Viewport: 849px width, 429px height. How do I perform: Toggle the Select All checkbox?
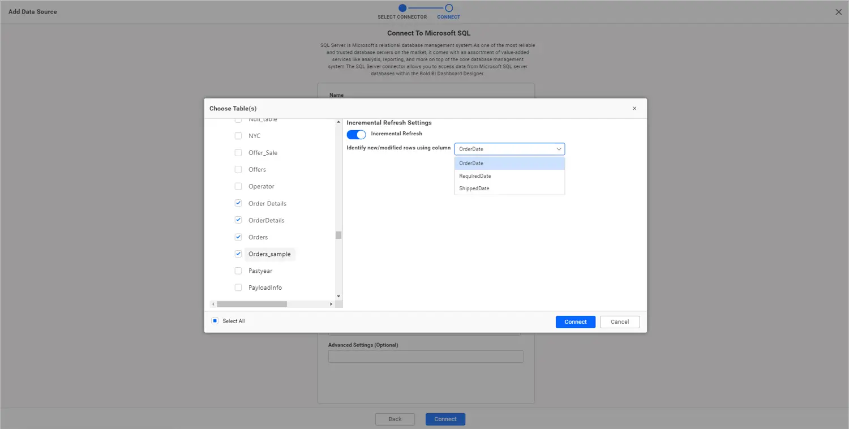point(215,321)
